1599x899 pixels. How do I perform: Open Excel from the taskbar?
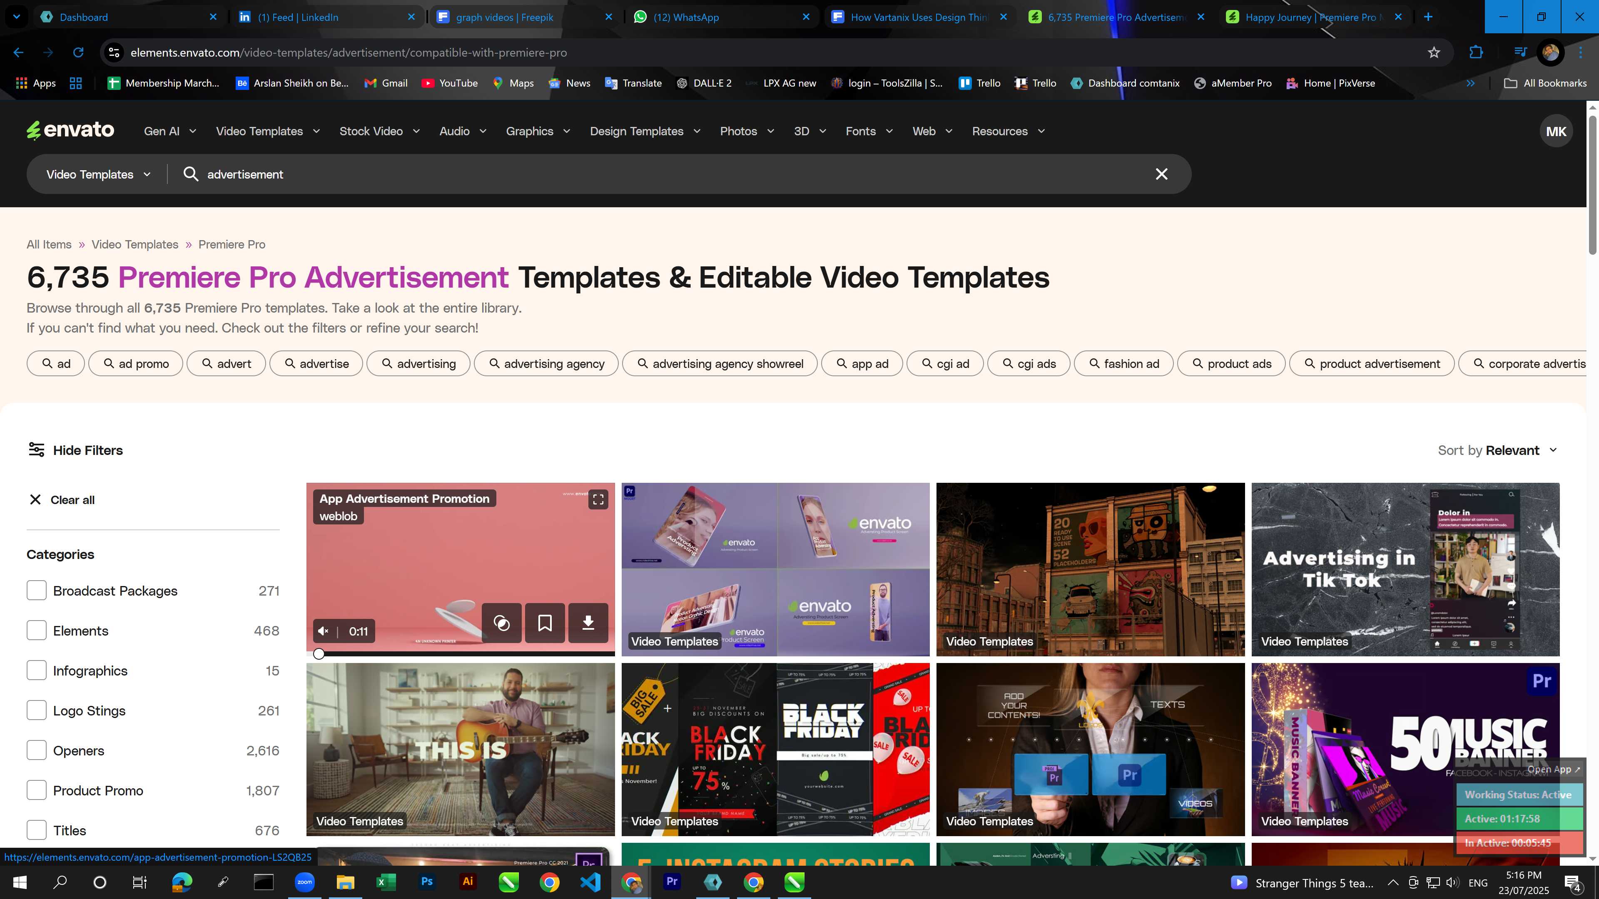[386, 882]
